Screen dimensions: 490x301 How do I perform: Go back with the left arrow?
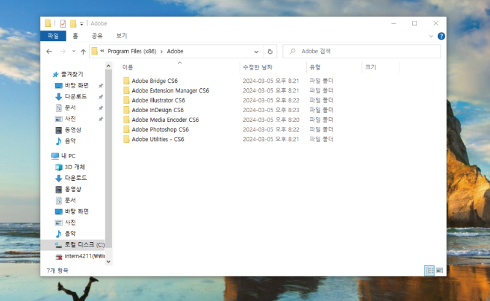click(x=49, y=51)
